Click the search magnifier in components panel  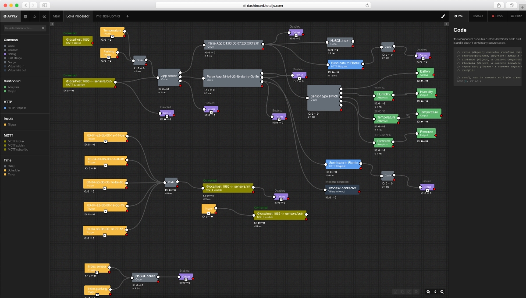[43, 28]
